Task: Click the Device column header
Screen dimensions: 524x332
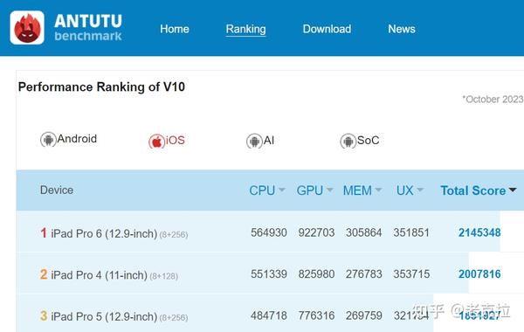Action: [57, 190]
